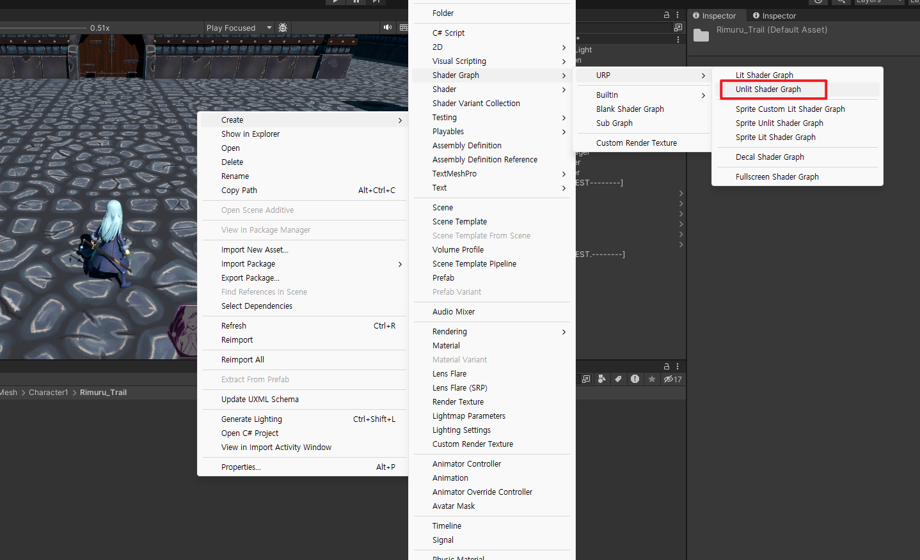The width and height of the screenshot is (920, 560).
Task: Toggle the keyboard shortcuts icon in Game view
Action: [404, 27]
